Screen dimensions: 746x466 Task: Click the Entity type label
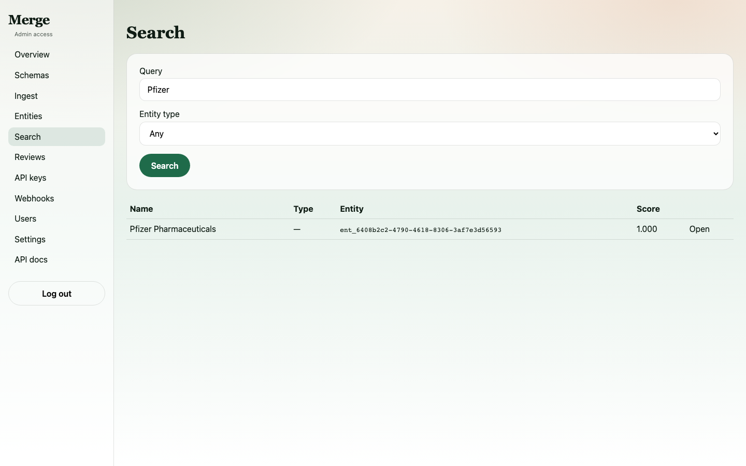tap(160, 114)
